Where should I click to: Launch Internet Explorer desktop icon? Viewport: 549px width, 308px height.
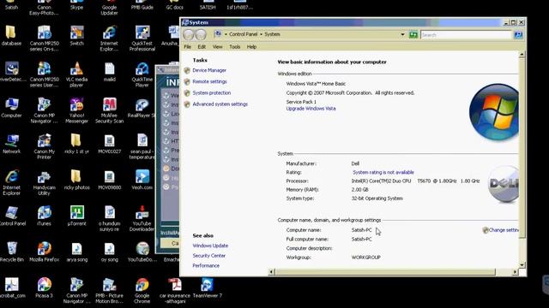(x=11, y=182)
